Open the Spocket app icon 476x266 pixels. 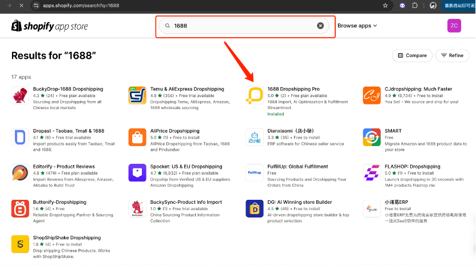[x=137, y=173]
